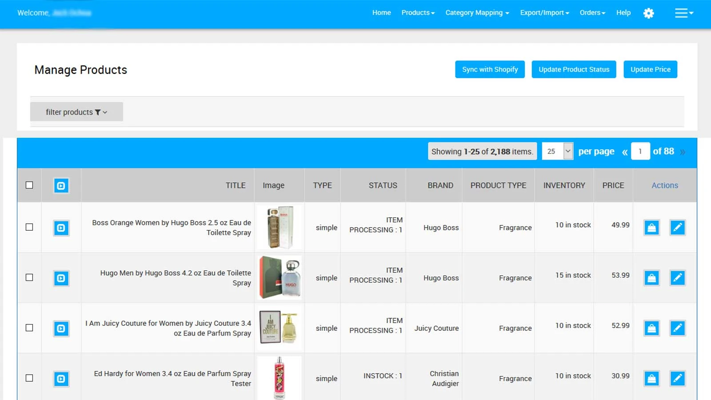Edit Hugo Men product with pencil icon
711x400 pixels.
click(677, 278)
